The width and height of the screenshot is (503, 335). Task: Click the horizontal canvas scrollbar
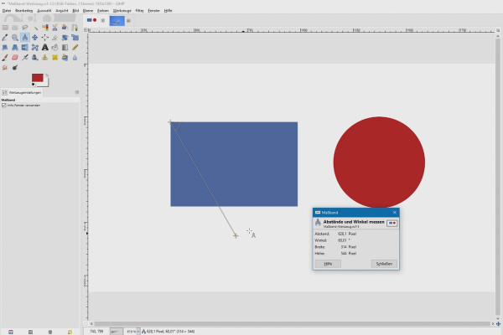pos(292,324)
